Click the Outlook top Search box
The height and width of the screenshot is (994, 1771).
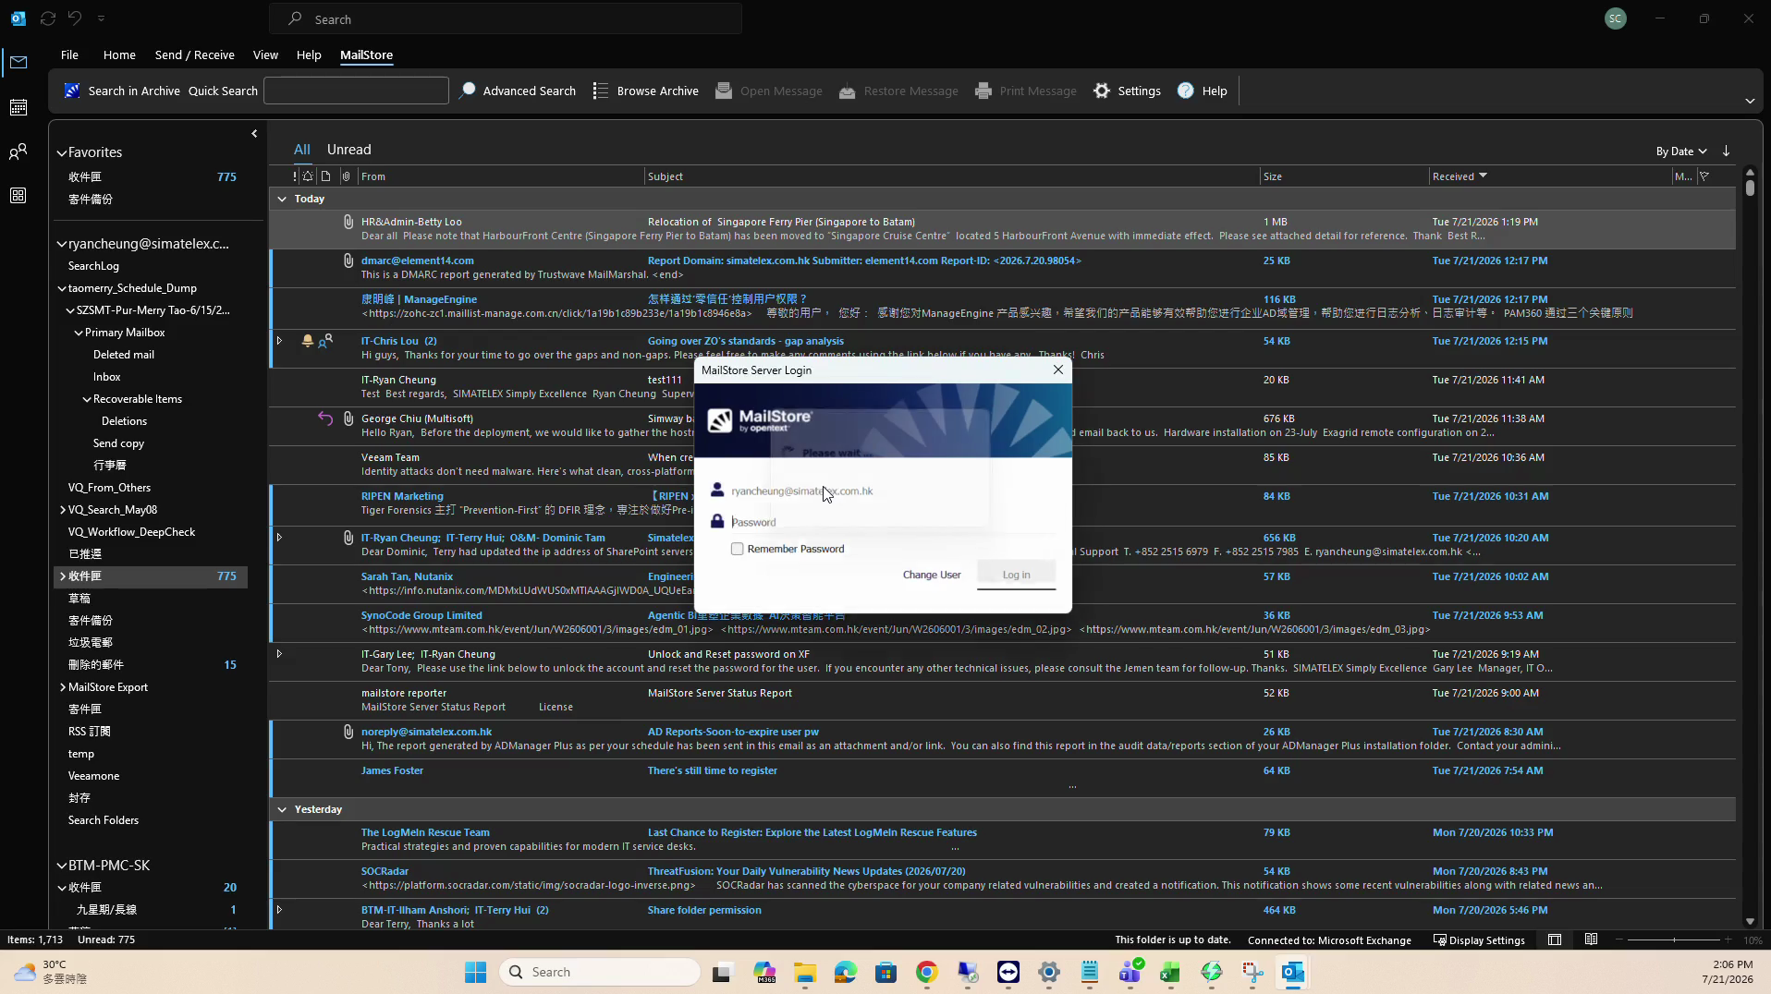[x=506, y=18]
